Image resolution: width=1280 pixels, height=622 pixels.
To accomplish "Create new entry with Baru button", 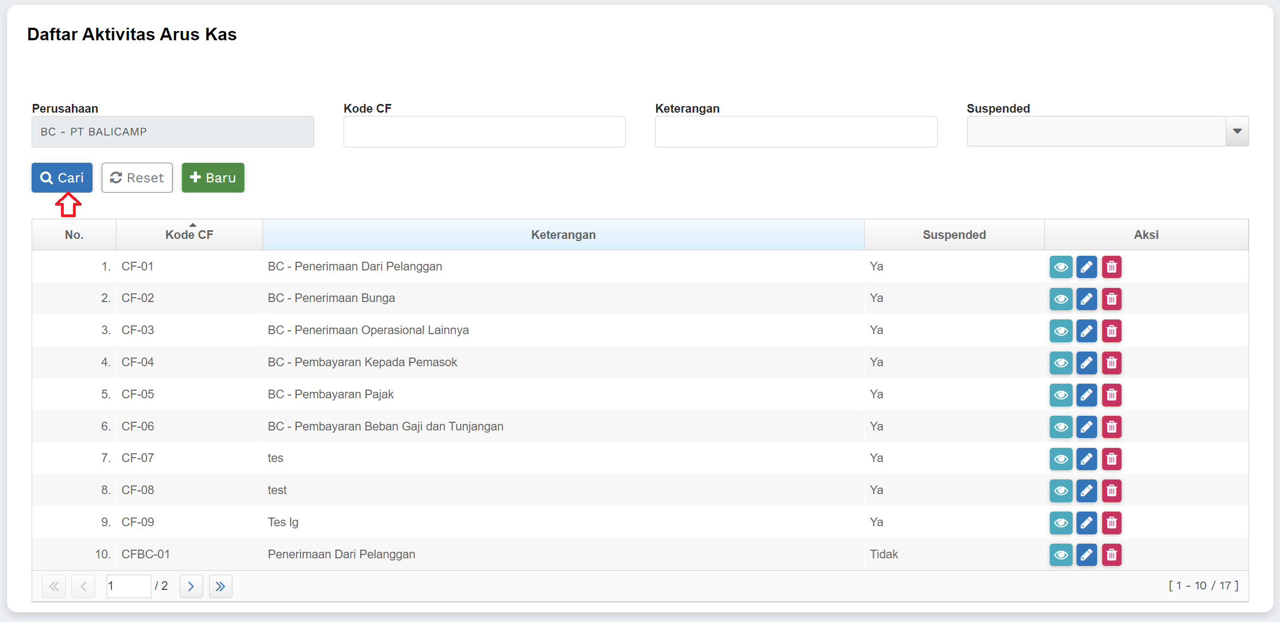I will click(x=213, y=177).
